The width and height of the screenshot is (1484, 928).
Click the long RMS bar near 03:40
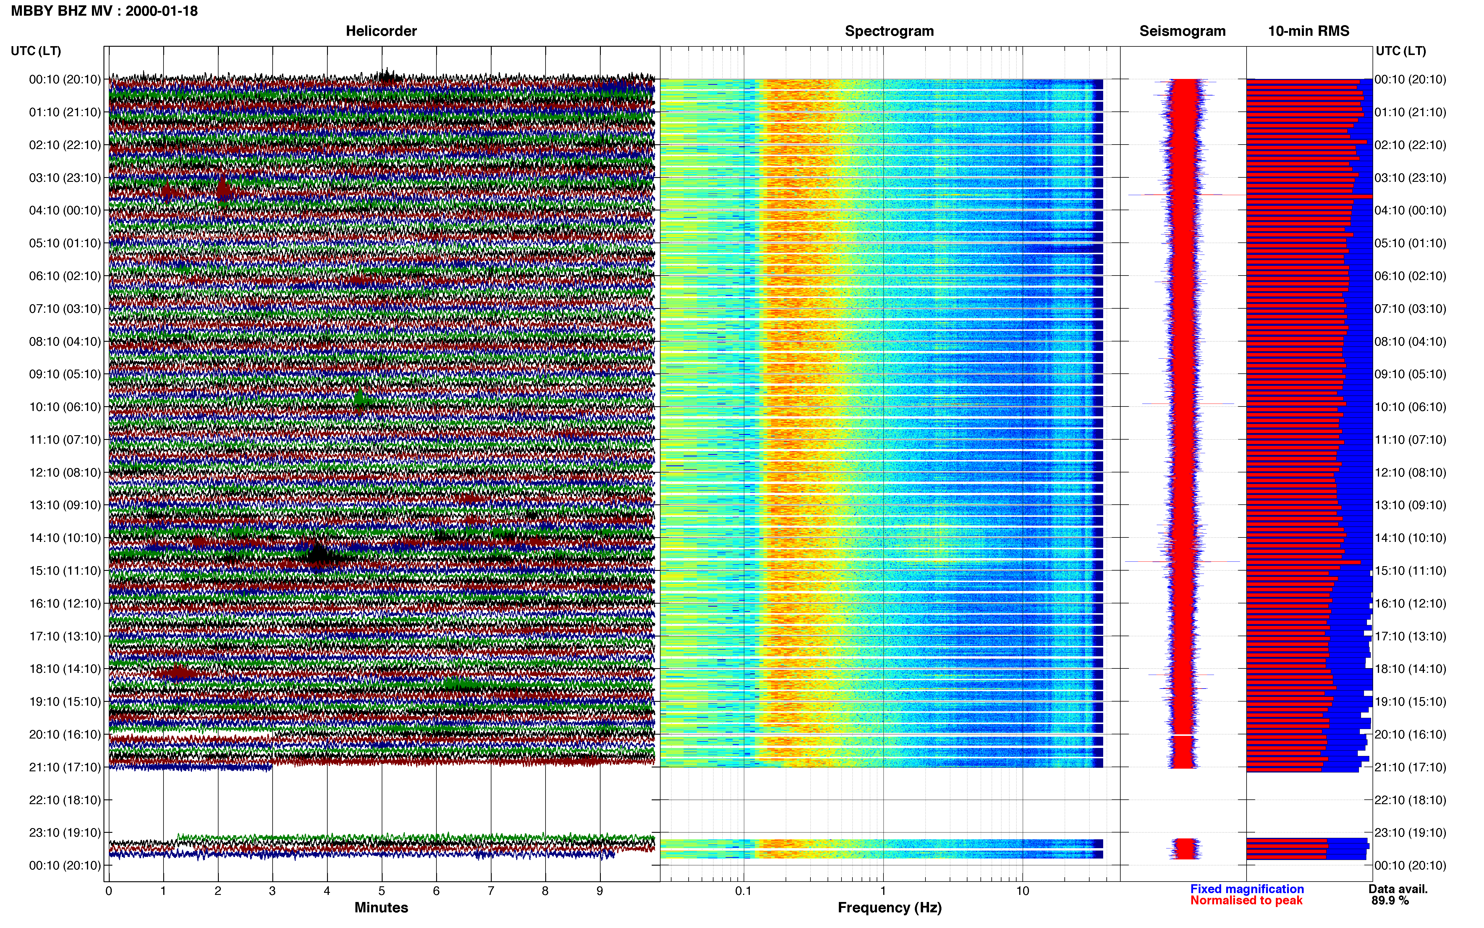point(1309,196)
